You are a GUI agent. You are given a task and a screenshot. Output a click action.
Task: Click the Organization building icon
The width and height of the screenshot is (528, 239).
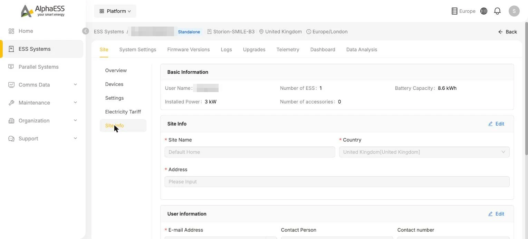pos(11,121)
